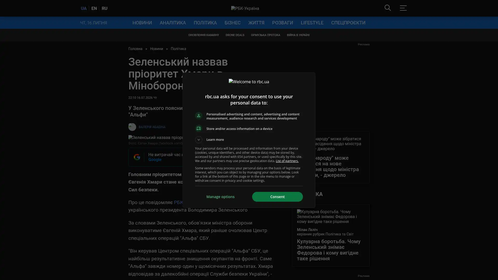
Task: Open the СПЕЦПРОЄКТИ menu section
Action: (348, 23)
